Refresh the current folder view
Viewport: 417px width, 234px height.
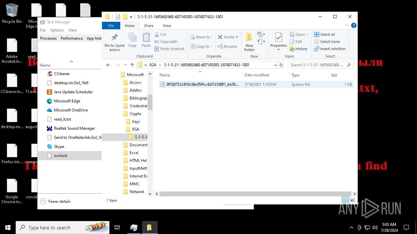pyautogui.click(x=281, y=65)
